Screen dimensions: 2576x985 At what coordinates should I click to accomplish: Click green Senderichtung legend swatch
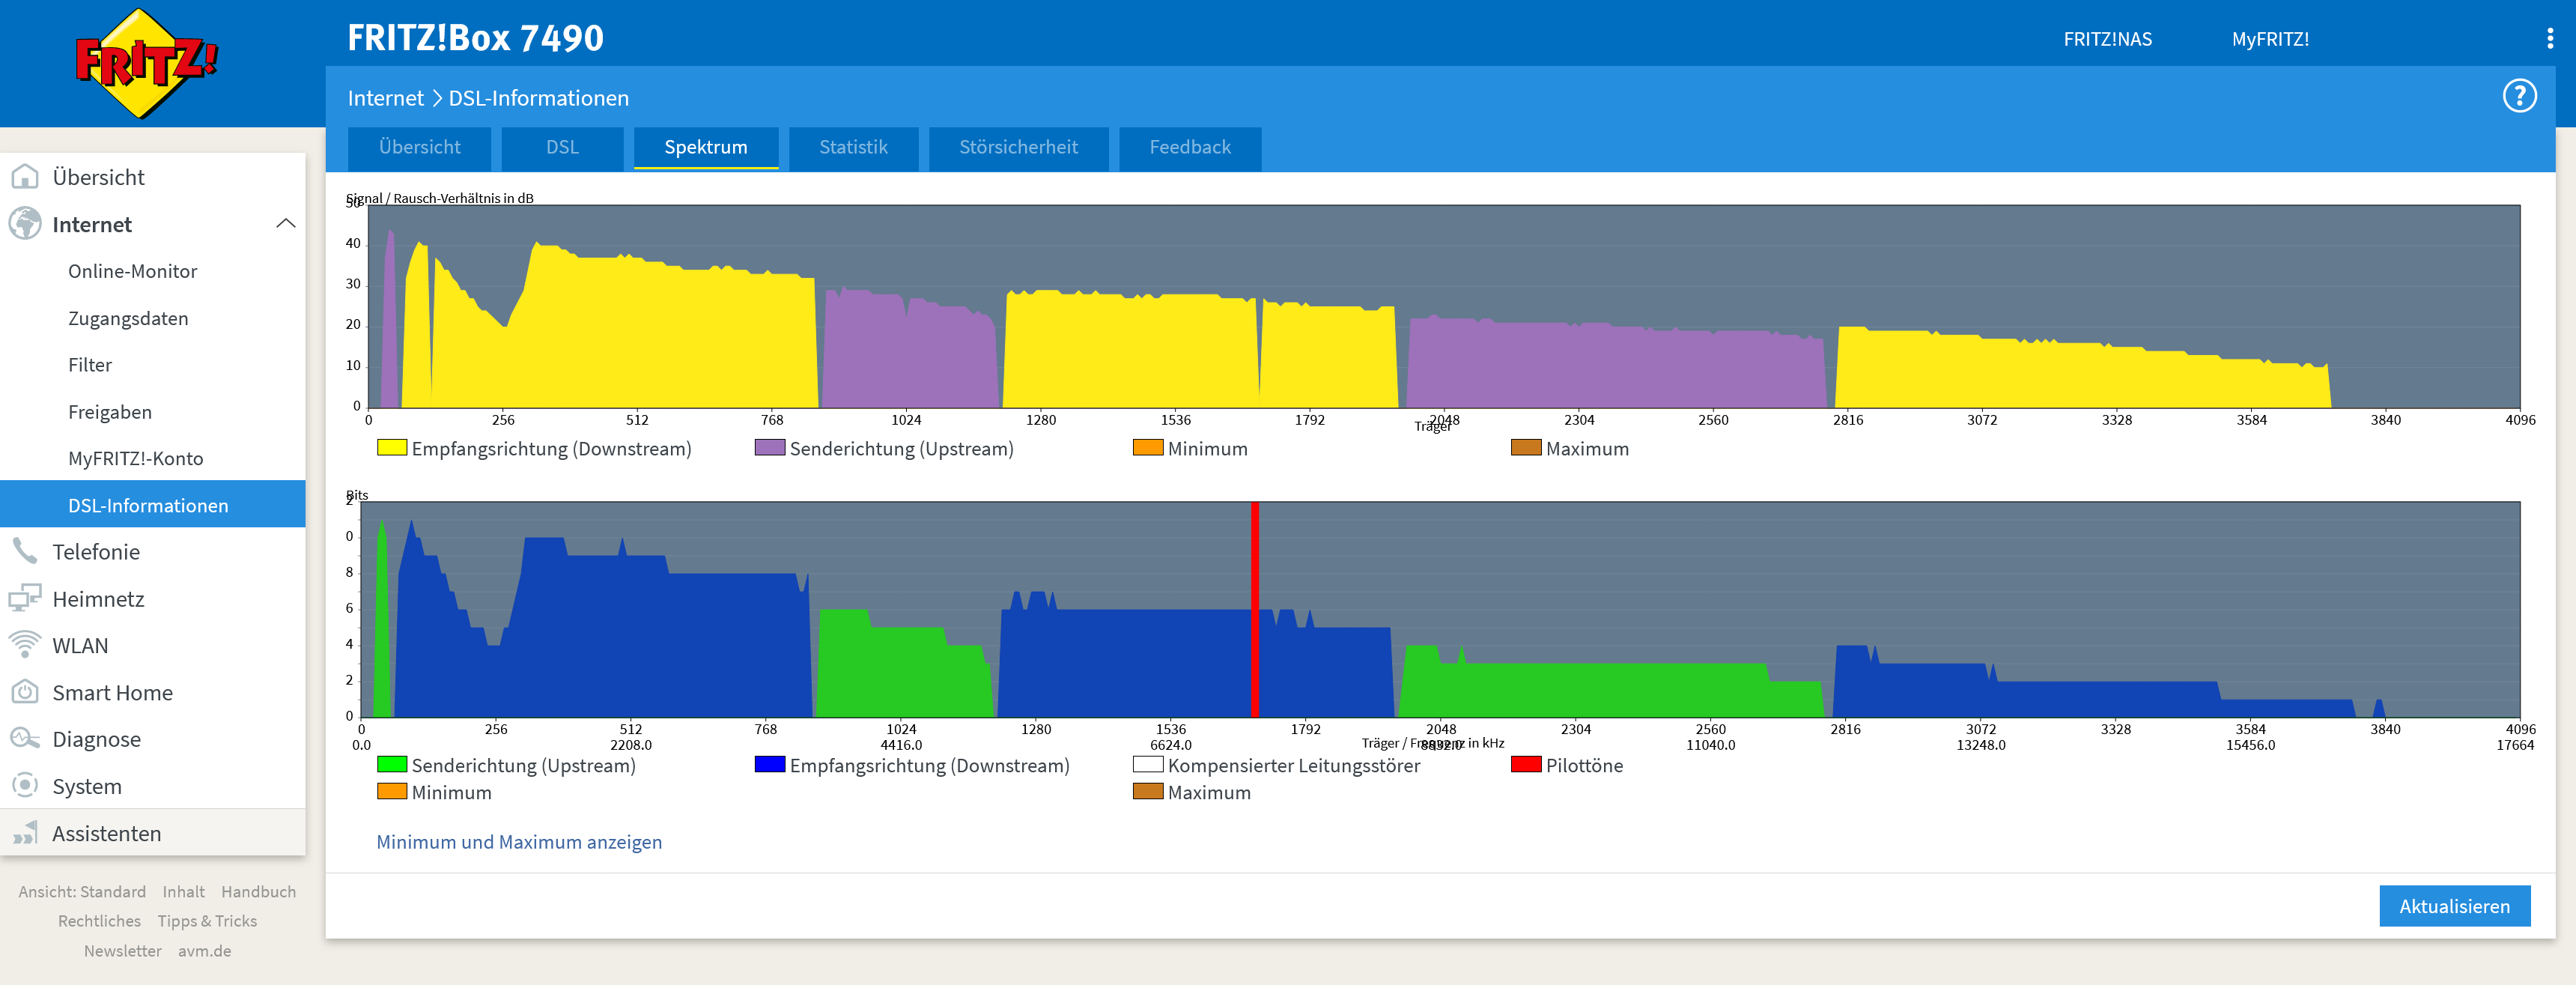pos(391,764)
